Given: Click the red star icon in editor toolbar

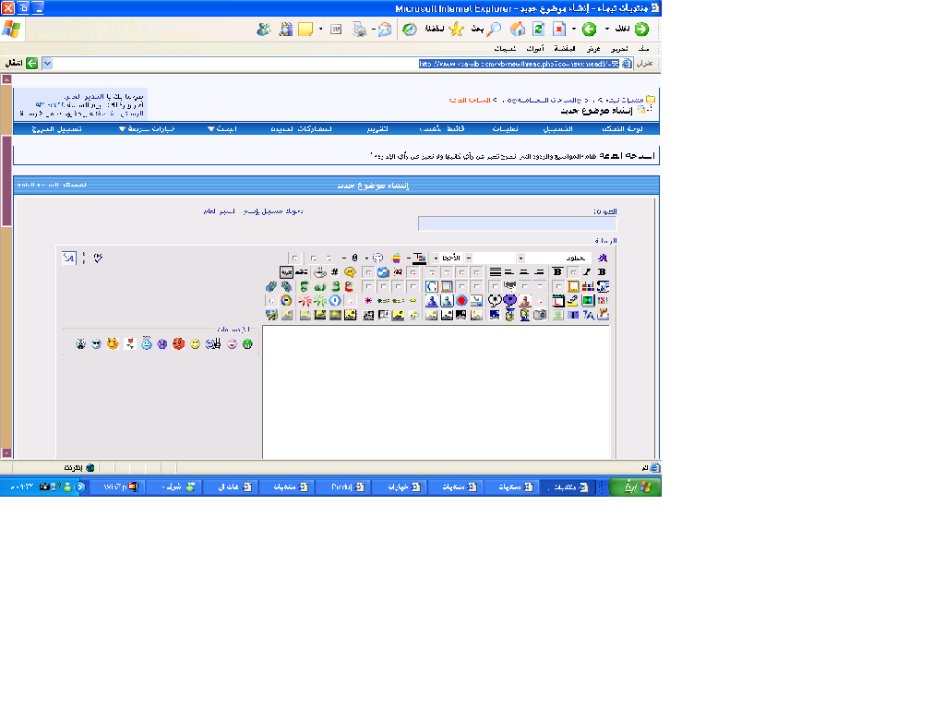Looking at the screenshot, I should point(368,300).
